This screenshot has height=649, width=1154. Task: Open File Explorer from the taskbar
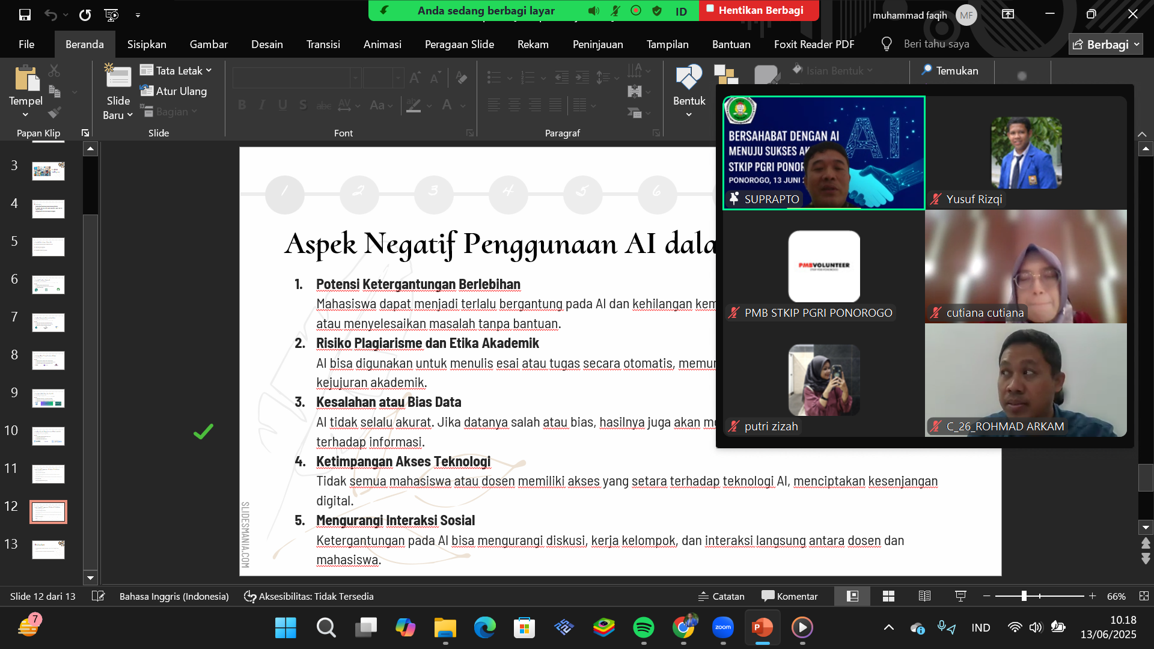click(445, 628)
